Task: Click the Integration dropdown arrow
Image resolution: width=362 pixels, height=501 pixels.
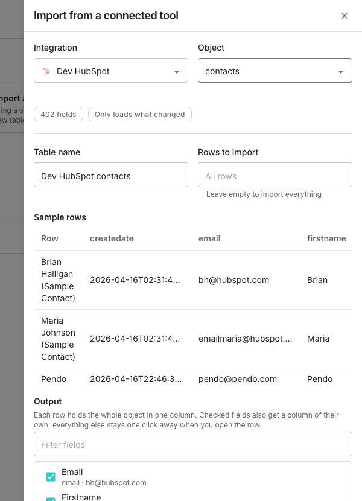Action: click(177, 72)
